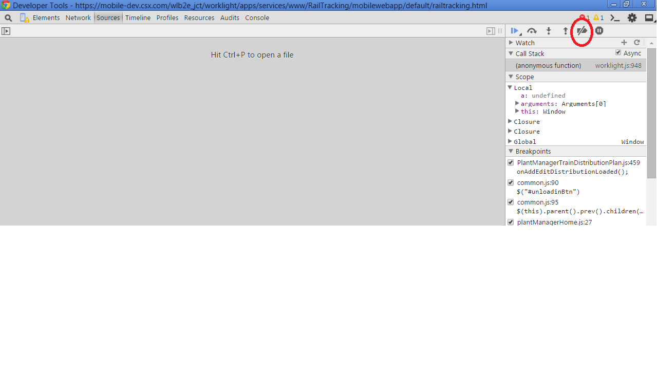The height and width of the screenshot is (389, 657).
Task: Select the Sources tab
Action: pyautogui.click(x=108, y=17)
